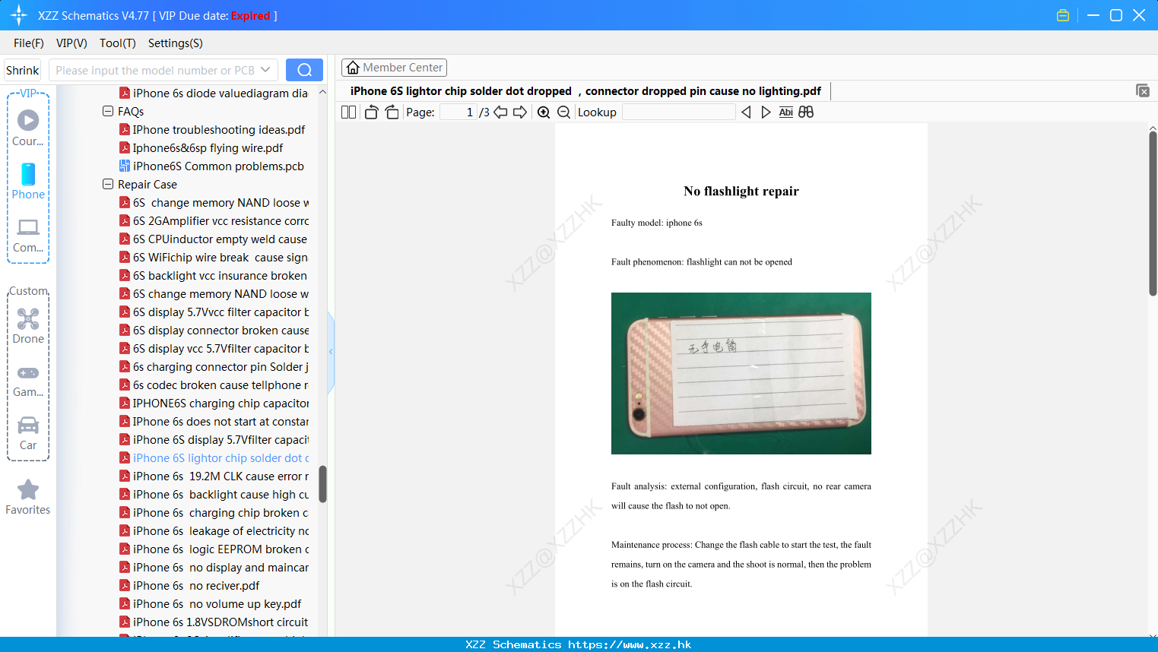Open iPhone 6s no volume up key.pdf
This screenshot has width=1158, height=652.
tap(217, 604)
